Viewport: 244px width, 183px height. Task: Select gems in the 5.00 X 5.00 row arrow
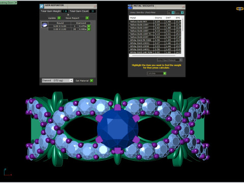[89, 26]
